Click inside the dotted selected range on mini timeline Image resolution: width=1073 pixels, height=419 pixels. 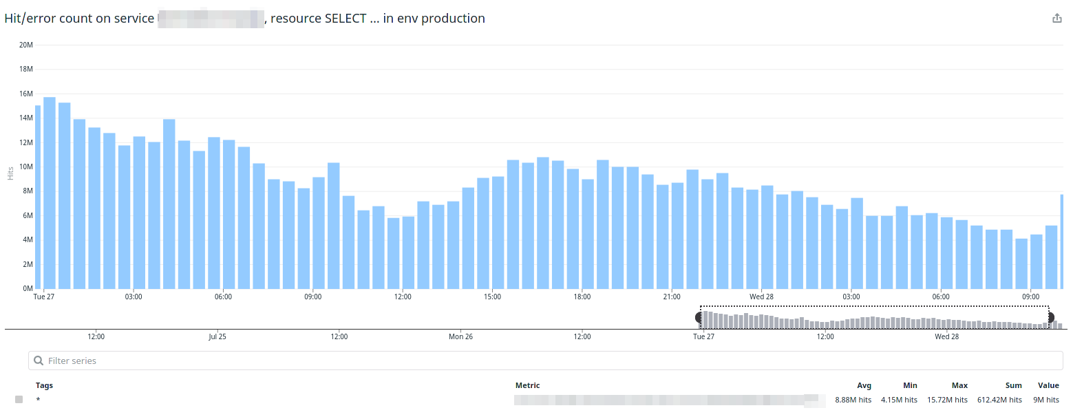click(x=874, y=318)
